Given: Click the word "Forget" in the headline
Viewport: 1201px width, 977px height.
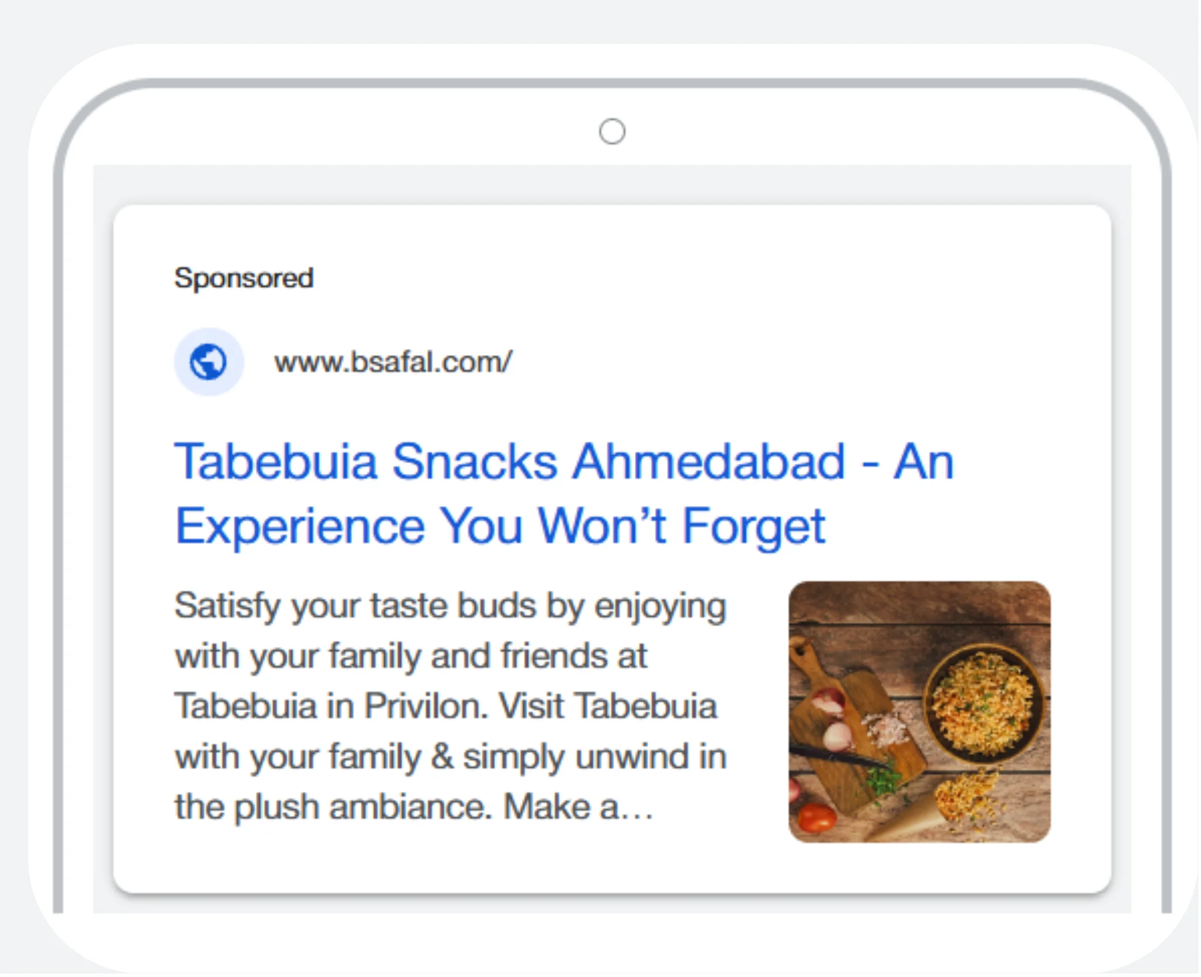Looking at the screenshot, I should pos(754,526).
